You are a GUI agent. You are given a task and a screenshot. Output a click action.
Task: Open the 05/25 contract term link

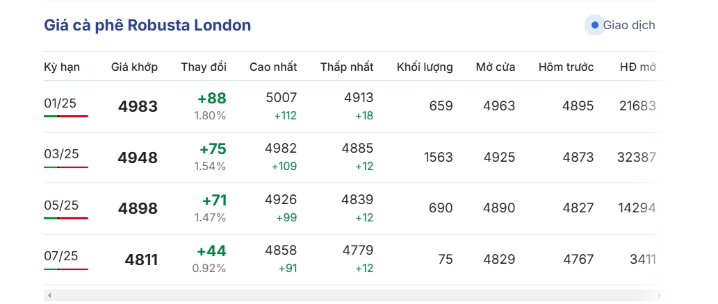(x=61, y=205)
